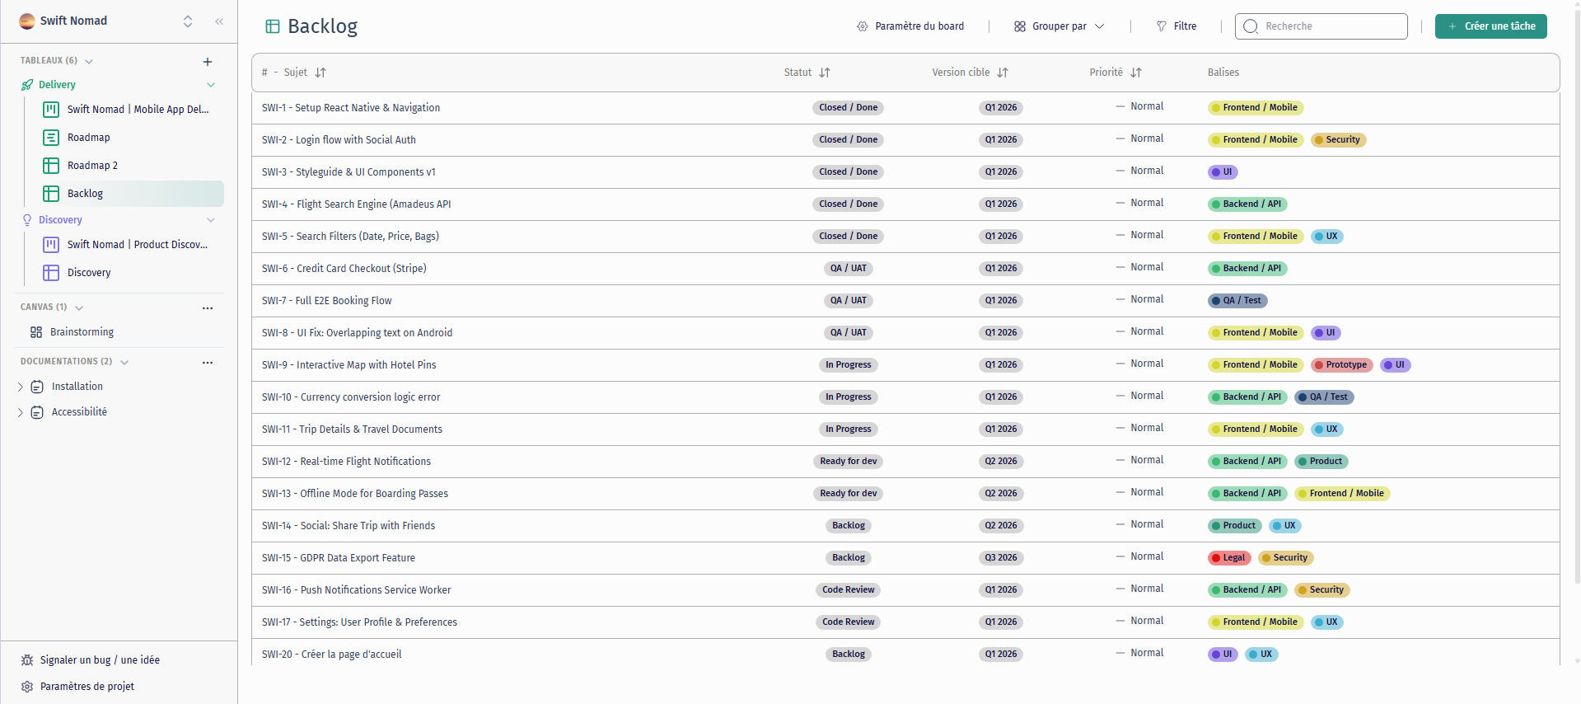
Task: Click the Swift Nomad Product Discovery kanban icon
Action: (51, 245)
